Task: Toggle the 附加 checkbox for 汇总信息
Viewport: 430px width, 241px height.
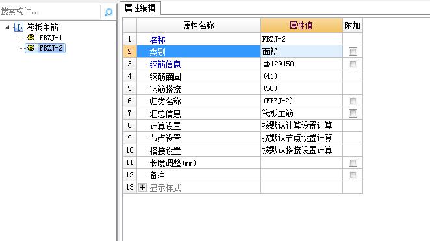Action: [353, 113]
